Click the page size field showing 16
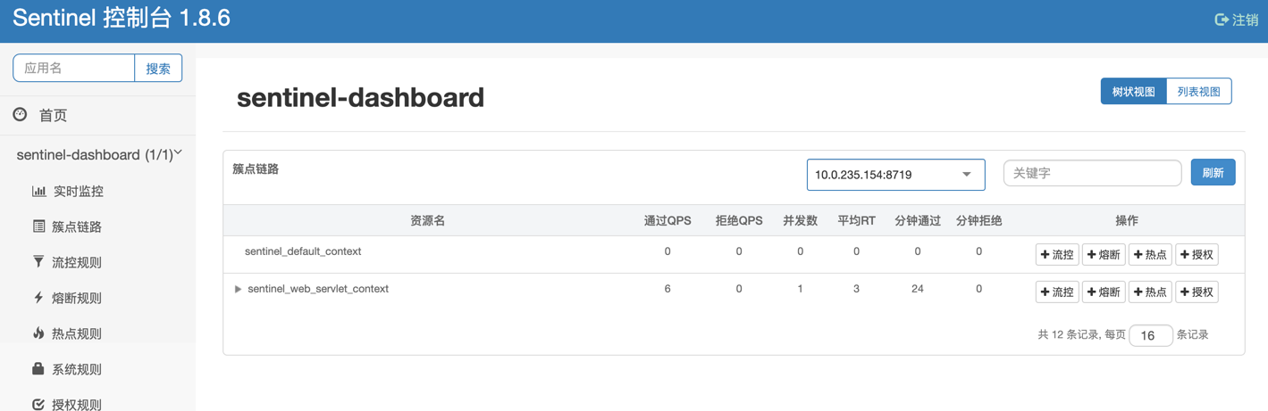This screenshot has height=411, width=1268. point(1150,335)
